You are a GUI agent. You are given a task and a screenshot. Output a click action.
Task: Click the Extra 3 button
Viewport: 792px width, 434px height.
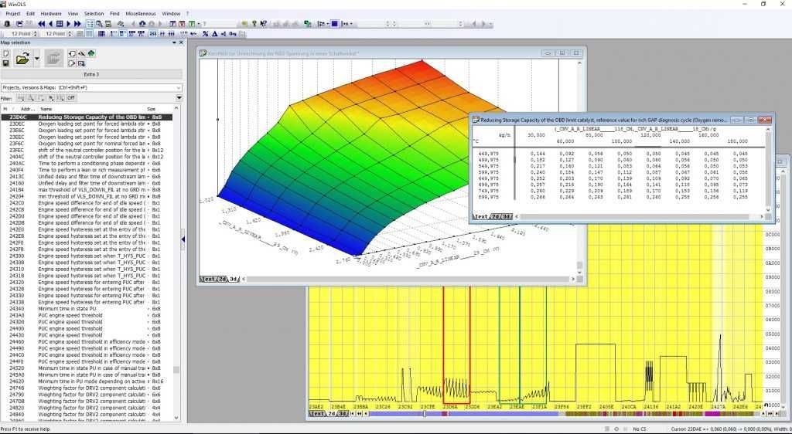pyautogui.click(x=91, y=74)
